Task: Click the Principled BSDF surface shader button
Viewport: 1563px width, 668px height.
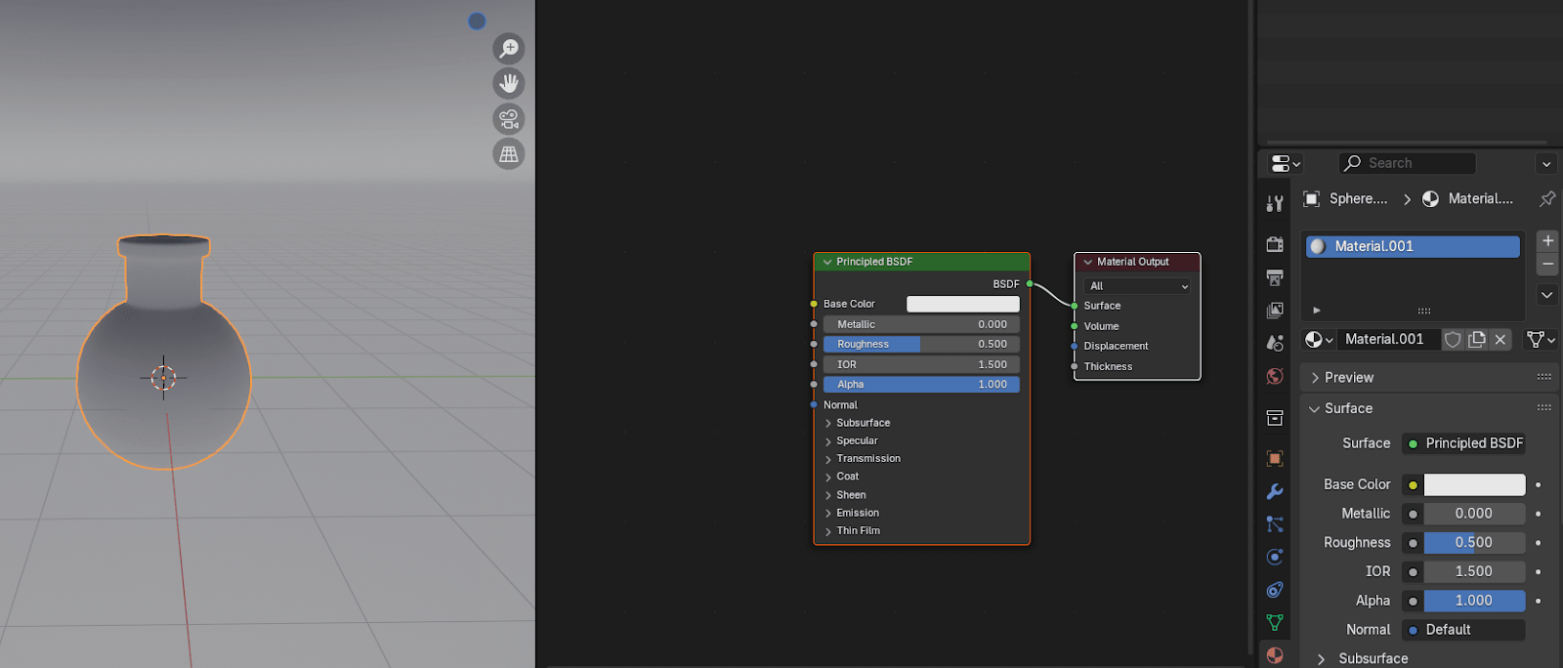Action: pos(1463,443)
